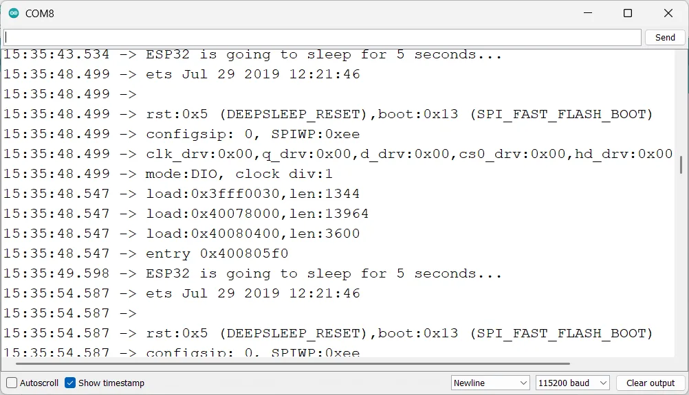The height and width of the screenshot is (395, 689).
Task: Click the 'mode:DIO, clock div:1' line
Action: coord(168,174)
